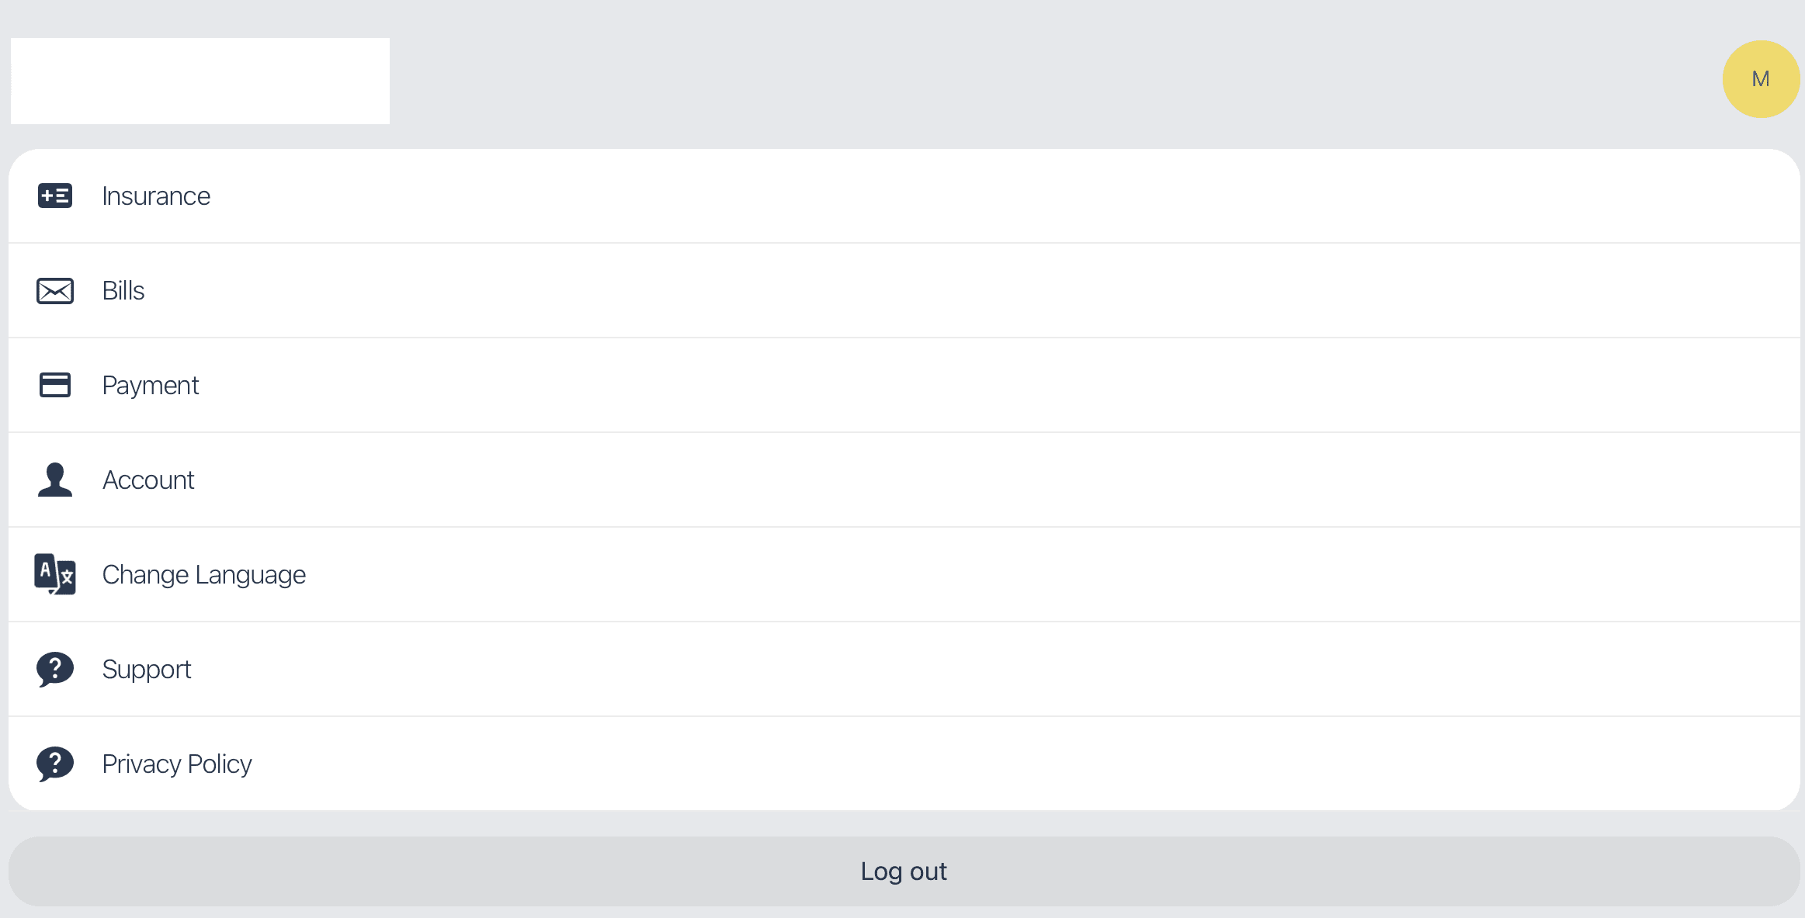
Task: Click blank area of the Payment row
Action: [x=1009, y=386]
